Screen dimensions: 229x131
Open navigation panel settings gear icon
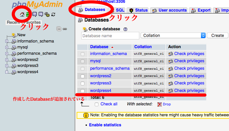[x=47, y=14]
